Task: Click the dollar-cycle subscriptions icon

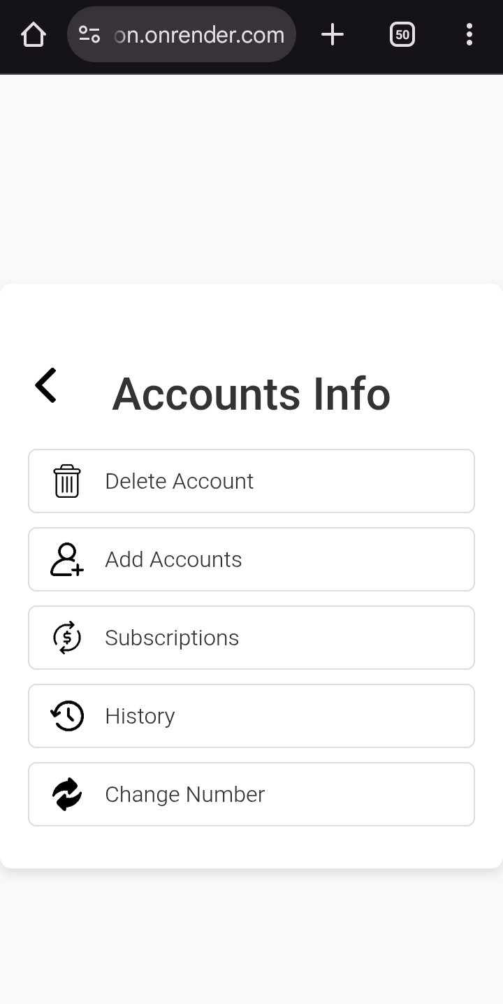Action: [x=67, y=638]
